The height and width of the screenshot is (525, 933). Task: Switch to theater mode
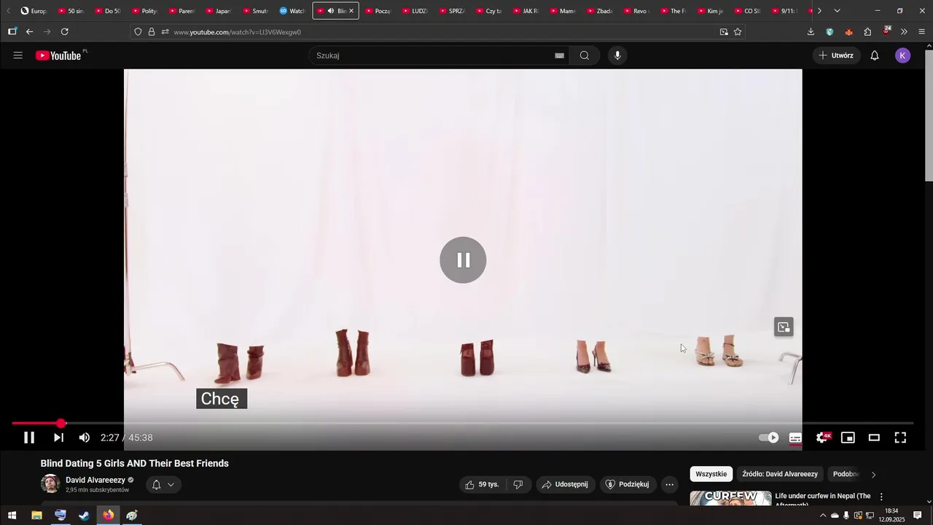[x=874, y=437]
